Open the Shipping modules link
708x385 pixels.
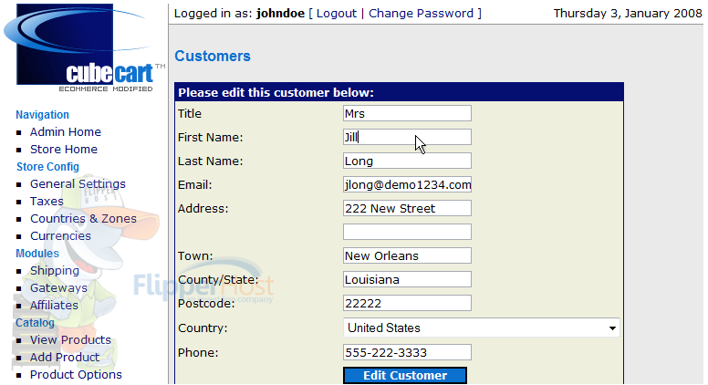click(55, 271)
